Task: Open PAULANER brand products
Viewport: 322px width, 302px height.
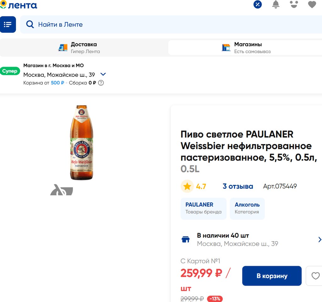Action: click(203, 209)
